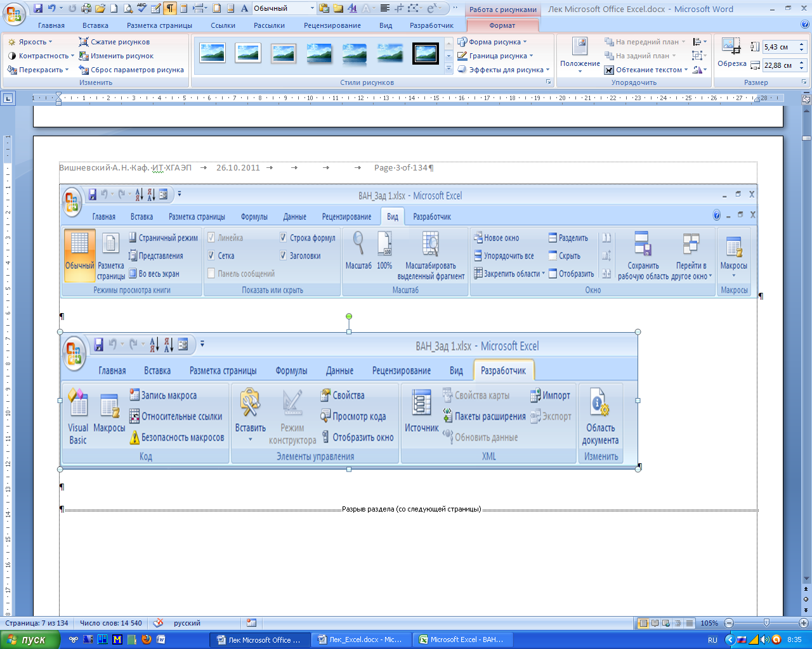Open the Brightness (Яркость) dropdown
Screen dimensions: 812x649
point(30,42)
